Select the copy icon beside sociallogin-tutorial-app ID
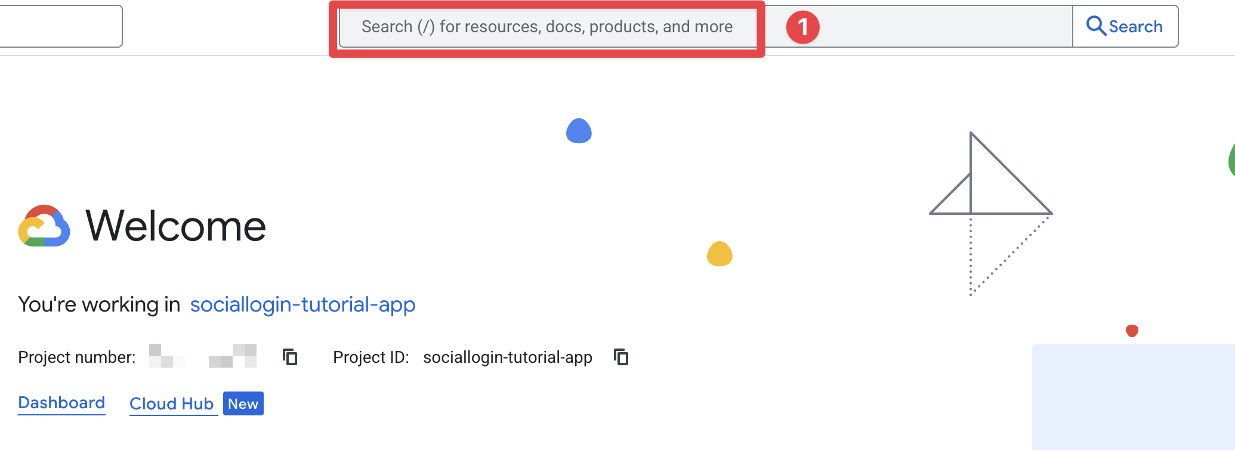 [621, 357]
